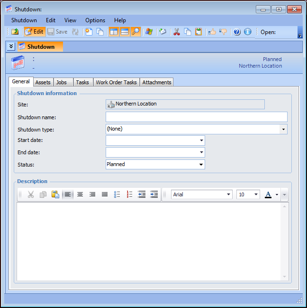Switch to the Assets tab
The height and width of the screenshot is (308, 307).
43,82
